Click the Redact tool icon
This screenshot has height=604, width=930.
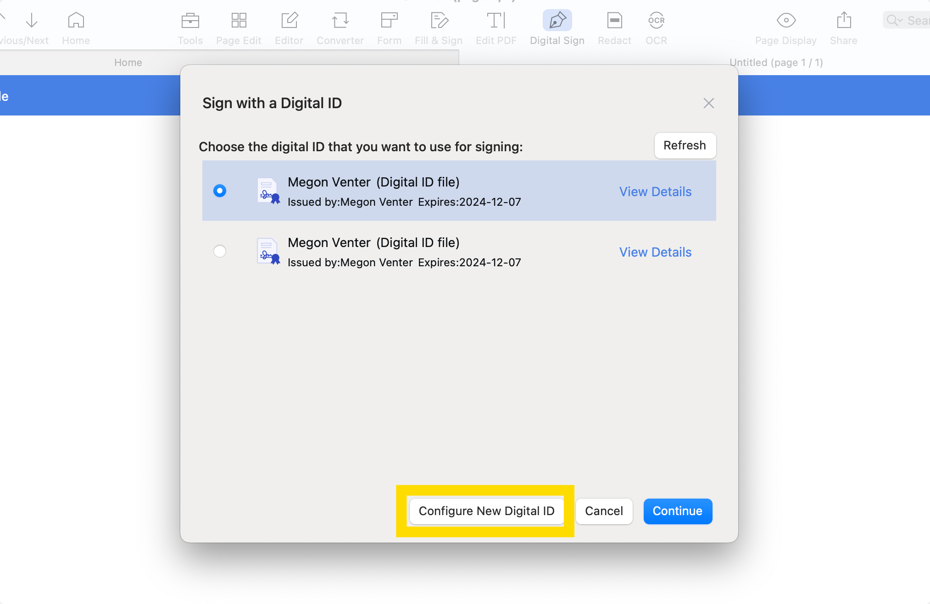pyautogui.click(x=614, y=21)
